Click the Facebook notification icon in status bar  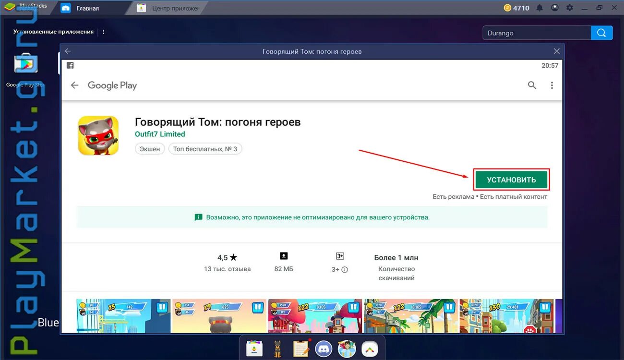pos(70,65)
